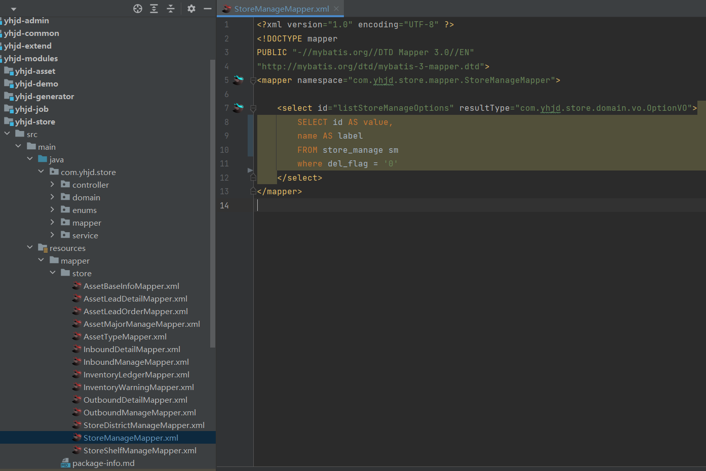Collapse the store folder chevron
706x471 pixels.
pyautogui.click(x=52, y=273)
